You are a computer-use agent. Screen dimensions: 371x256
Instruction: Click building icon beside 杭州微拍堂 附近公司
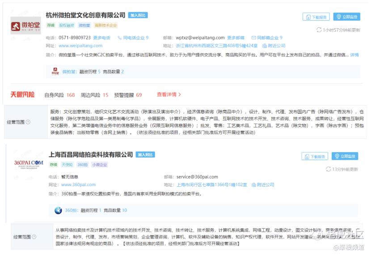pos(265,46)
